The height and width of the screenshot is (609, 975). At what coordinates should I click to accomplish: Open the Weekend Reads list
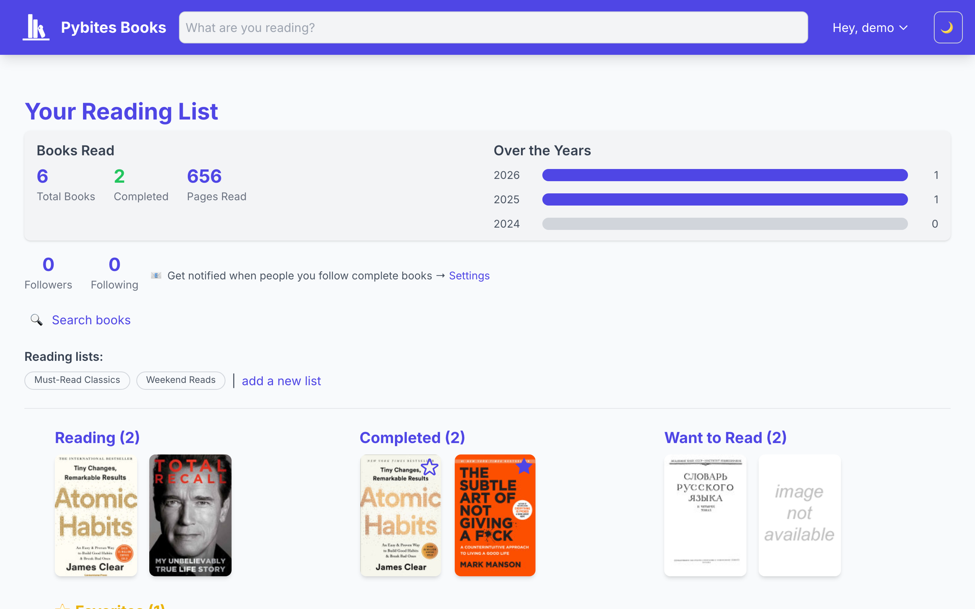[x=181, y=380]
